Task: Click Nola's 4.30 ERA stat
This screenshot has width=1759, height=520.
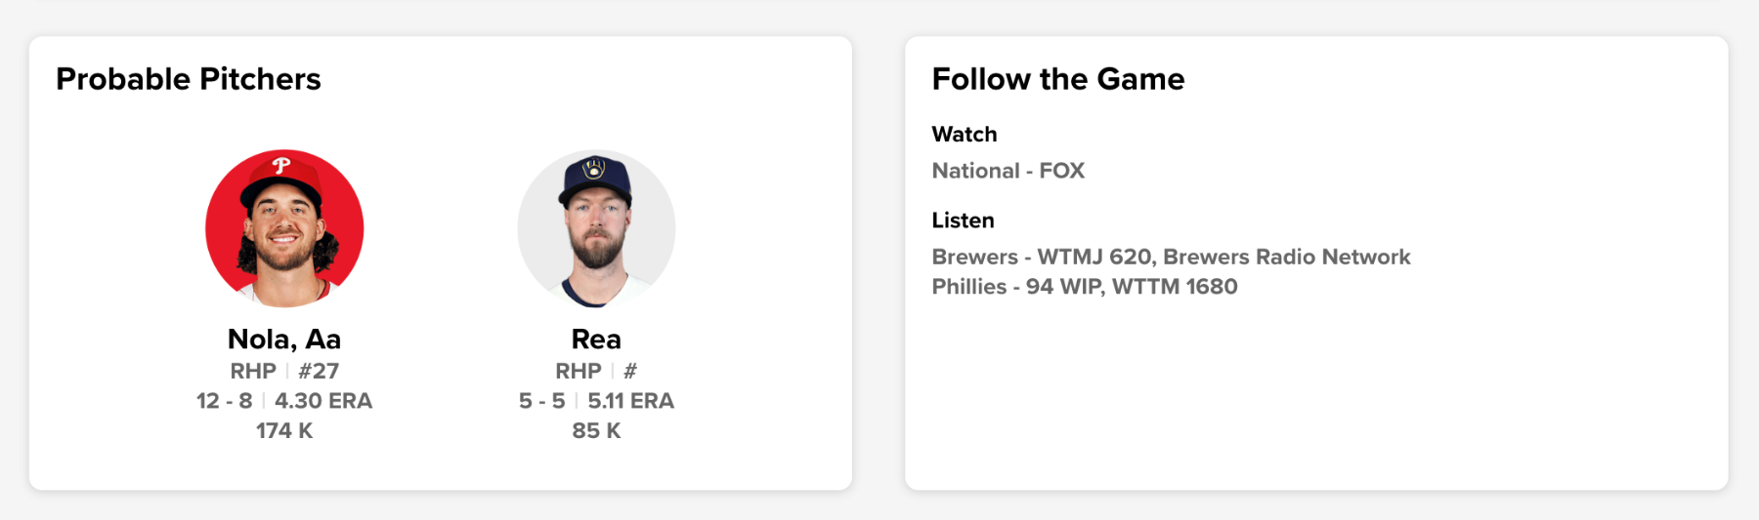Action: [323, 401]
